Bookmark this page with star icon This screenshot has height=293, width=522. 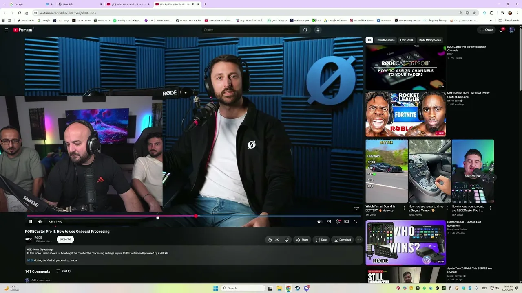click(474, 13)
